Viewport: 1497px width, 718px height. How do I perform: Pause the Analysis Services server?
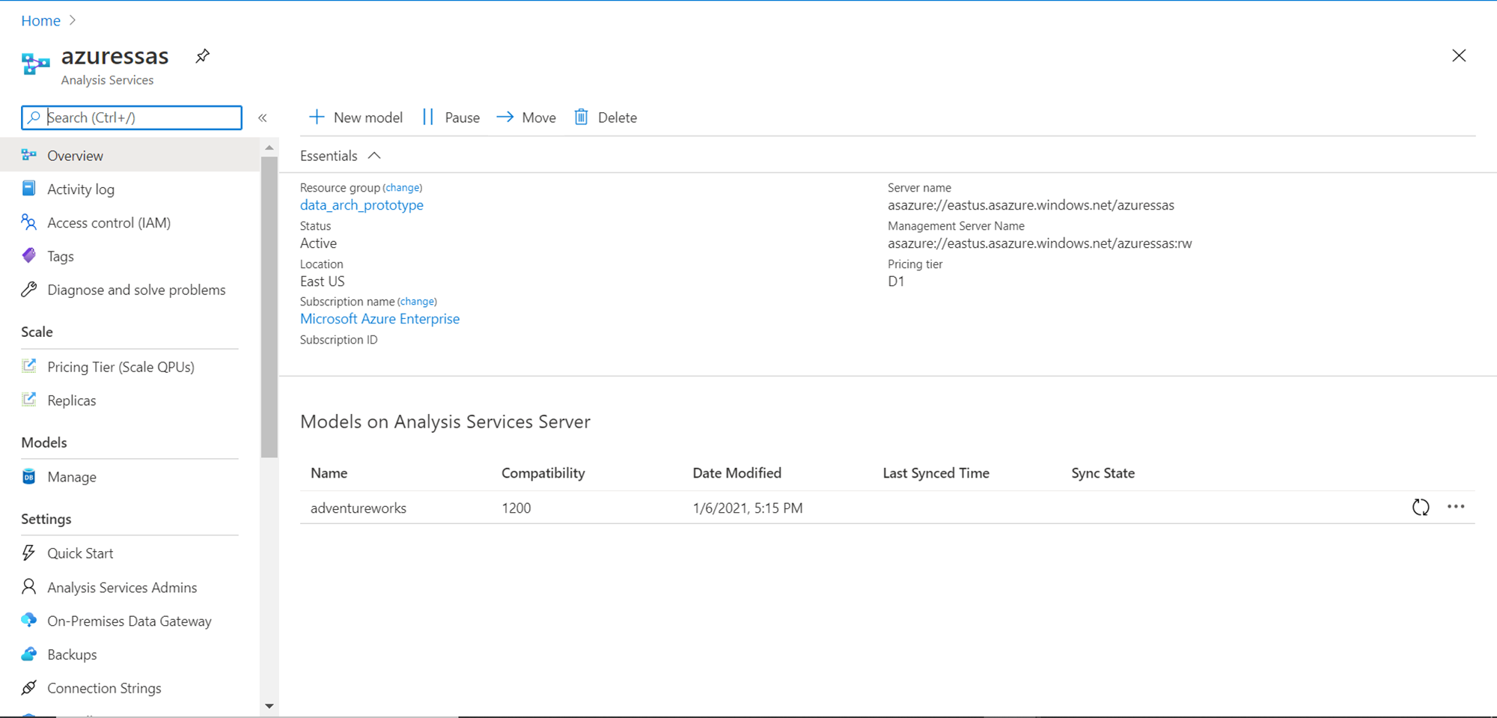pos(451,118)
